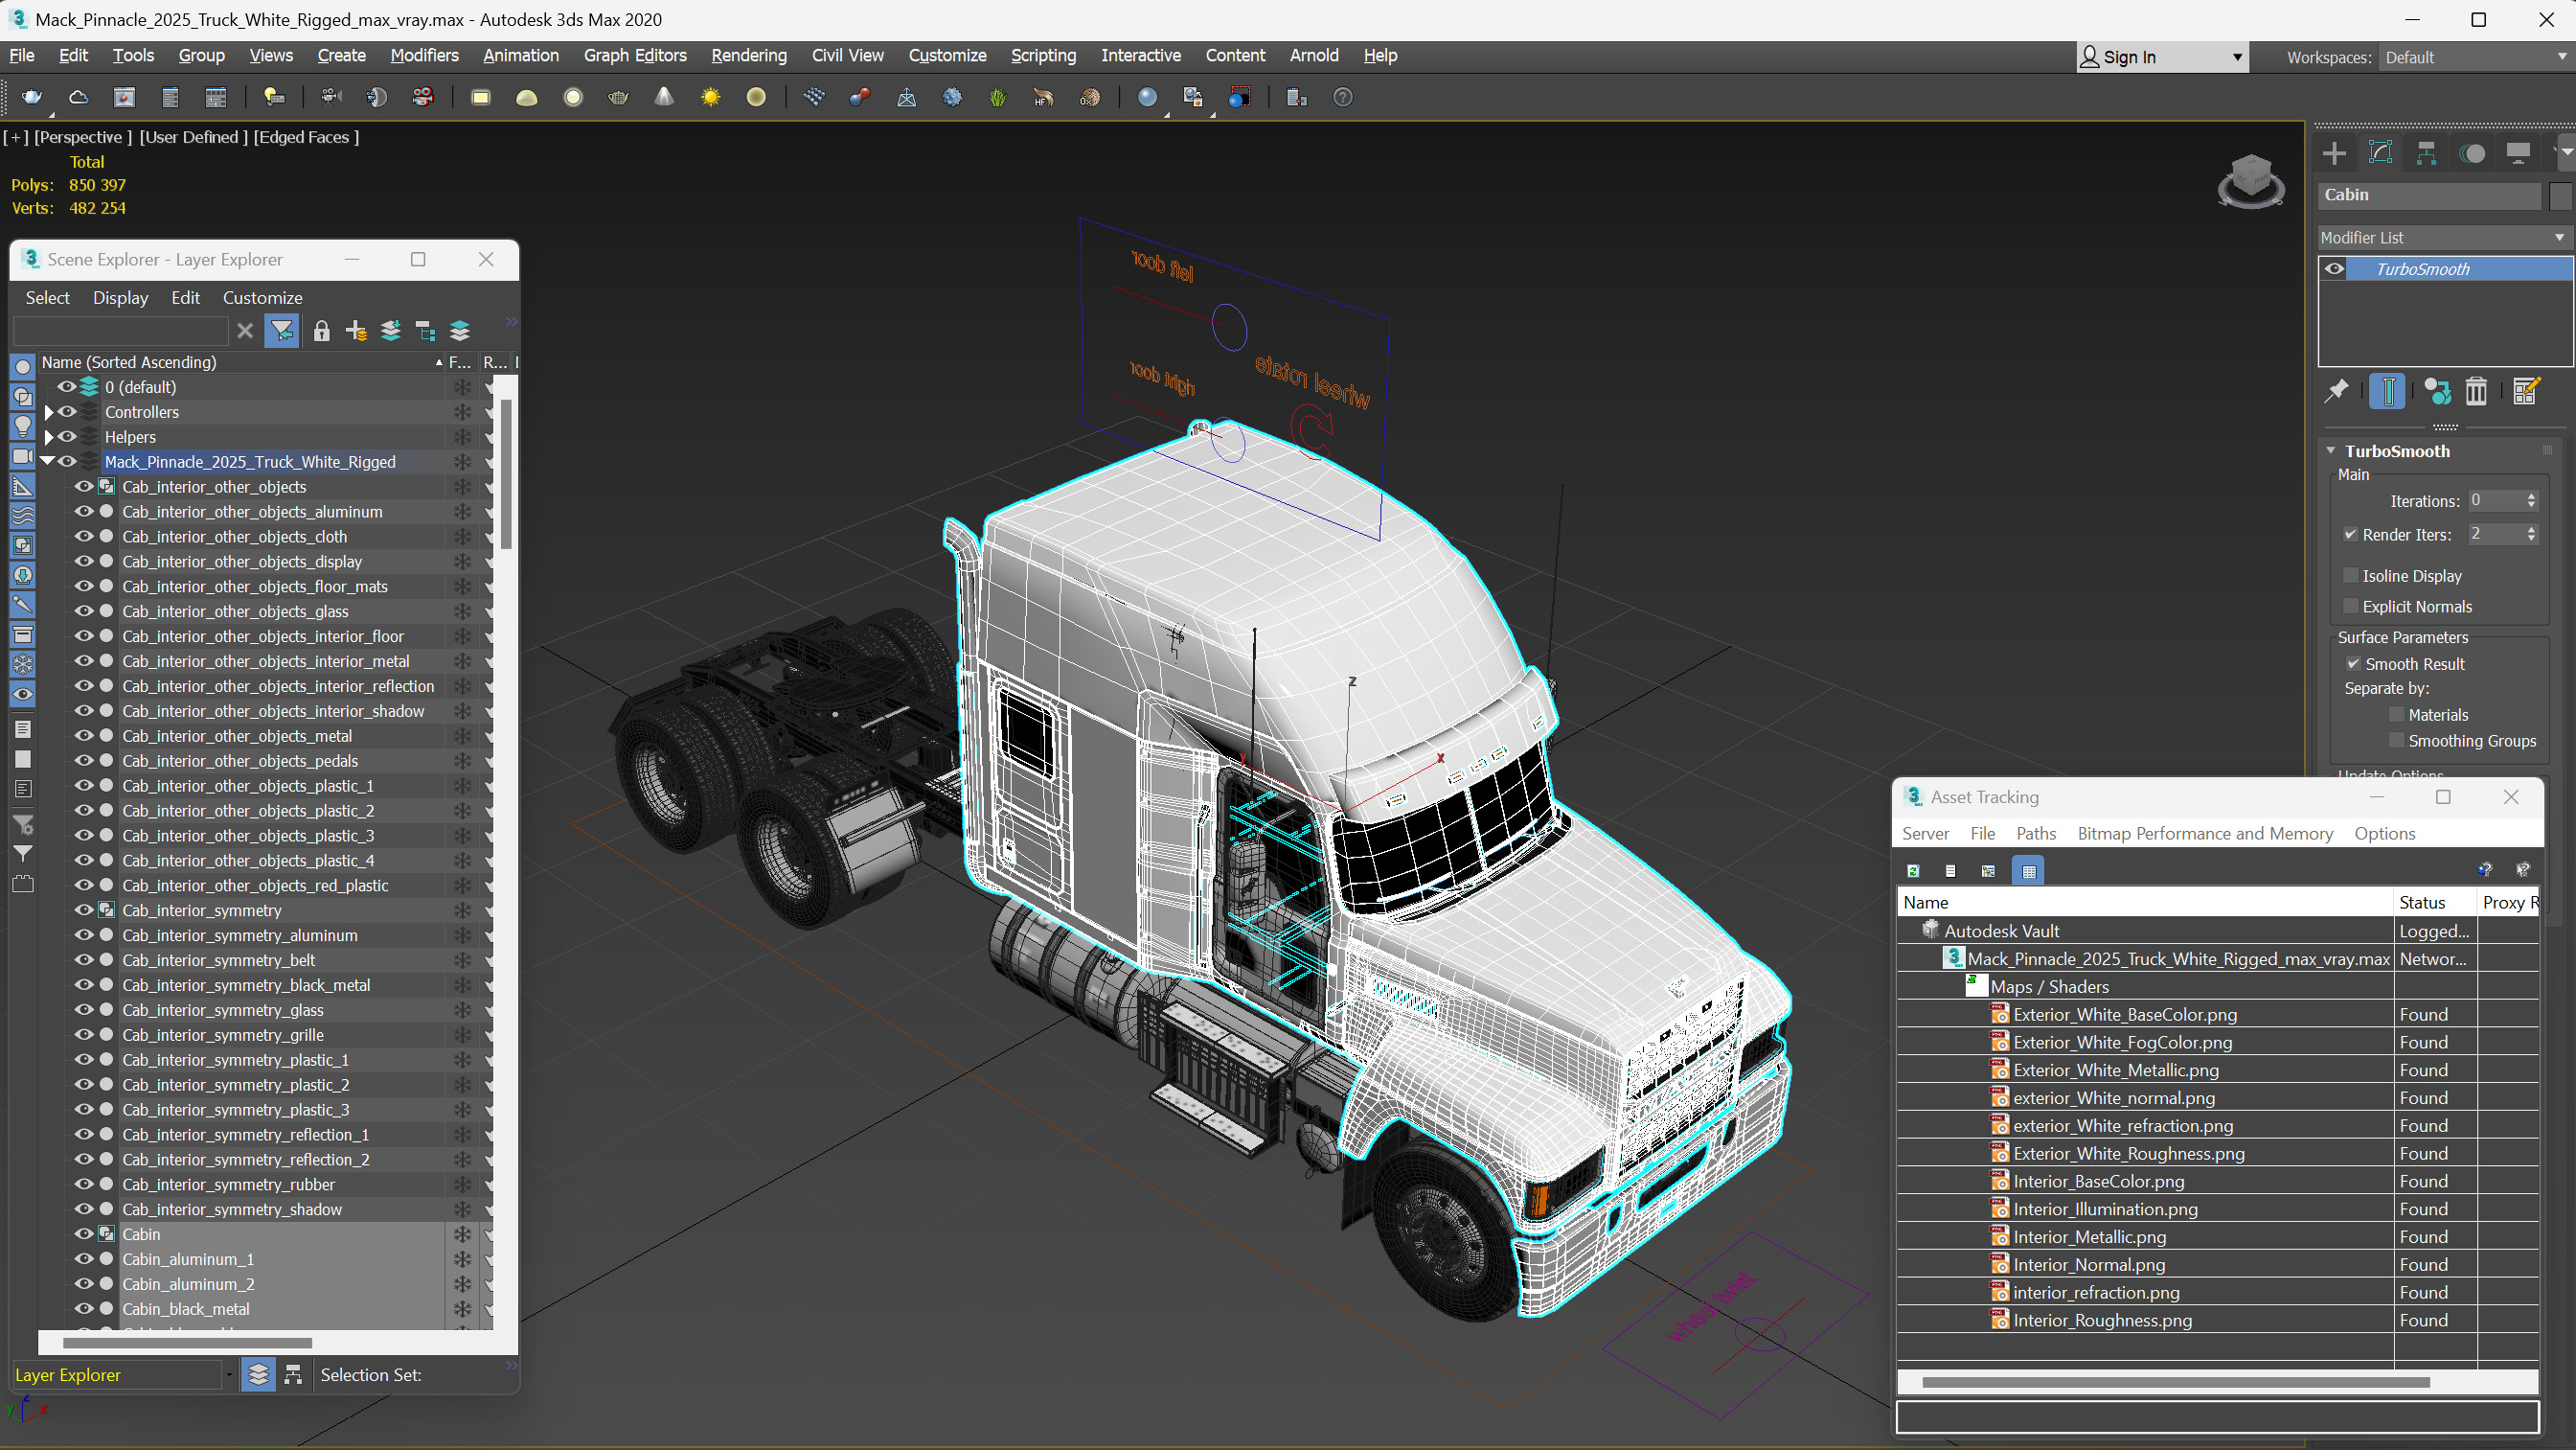This screenshot has height=1450, width=2576.
Task: Open the Modifiers menu
Action: (x=424, y=55)
